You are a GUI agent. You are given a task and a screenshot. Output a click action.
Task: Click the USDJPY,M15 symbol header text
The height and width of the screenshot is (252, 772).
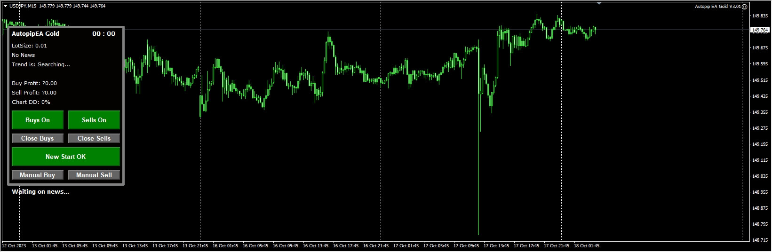23,6
